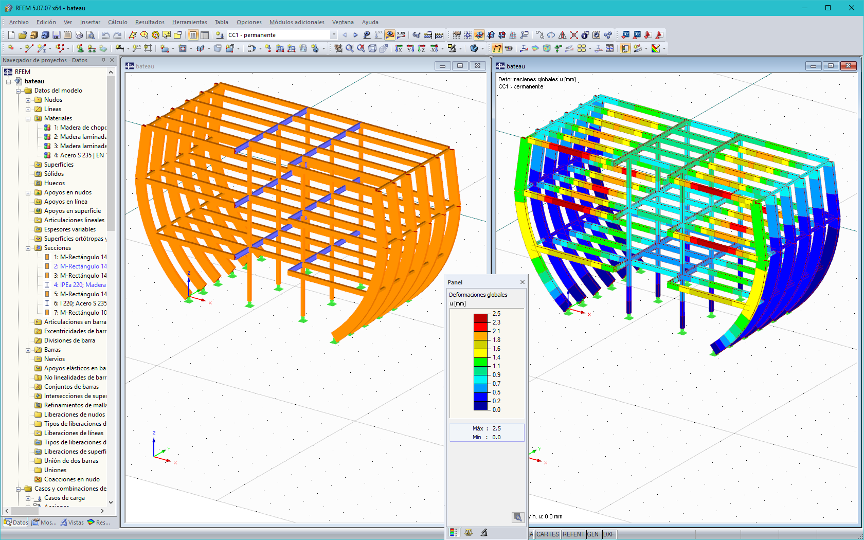Expand the Líneas tree node
The image size is (864, 540).
point(28,109)
